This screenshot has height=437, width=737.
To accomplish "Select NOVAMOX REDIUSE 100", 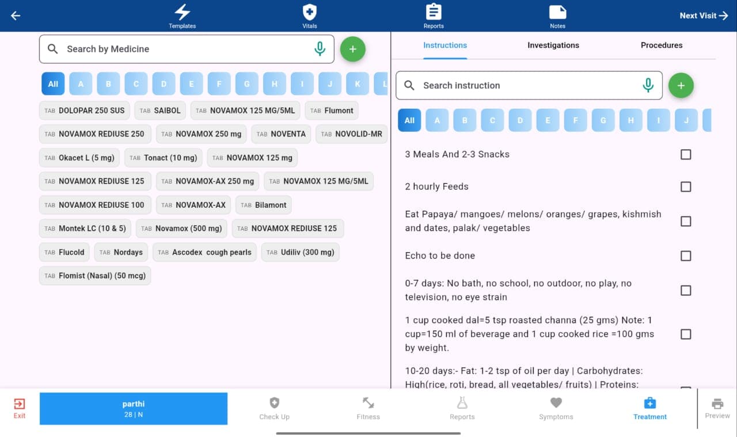I will pyautogui.click(x=95, y=205).
